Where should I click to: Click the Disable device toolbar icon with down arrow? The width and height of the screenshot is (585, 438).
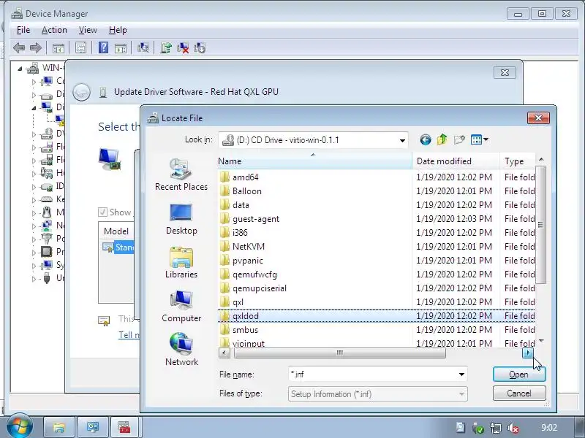[200, 47]
